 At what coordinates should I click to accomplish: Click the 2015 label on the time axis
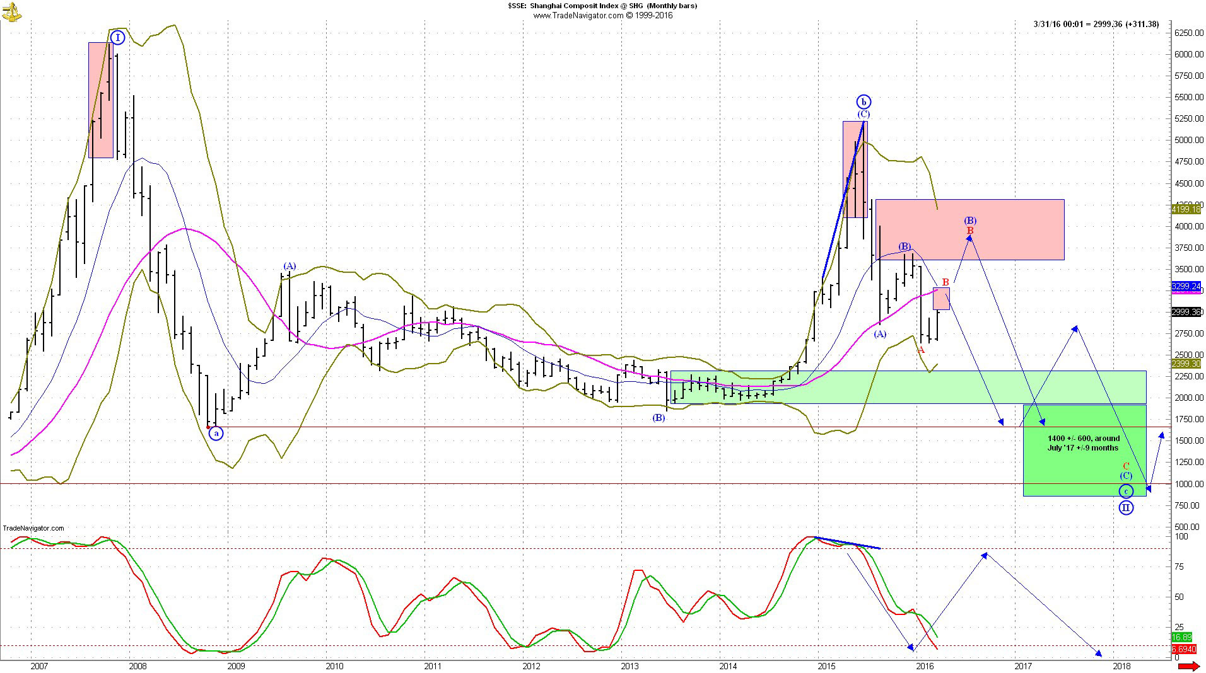826,666
